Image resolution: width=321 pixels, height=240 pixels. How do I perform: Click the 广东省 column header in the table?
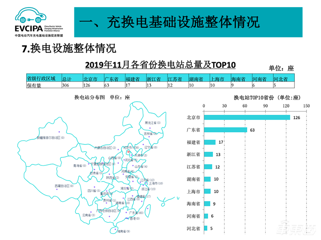pyautogui.click(x=110, y=78)
